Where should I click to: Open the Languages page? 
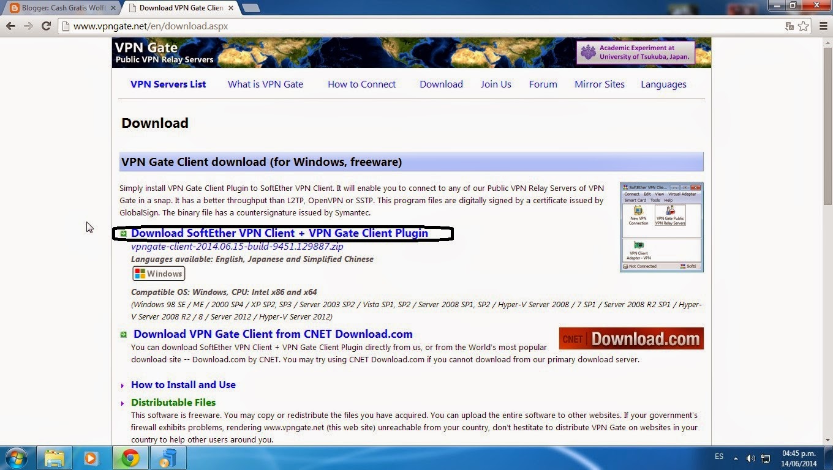(x=663, y=84)
